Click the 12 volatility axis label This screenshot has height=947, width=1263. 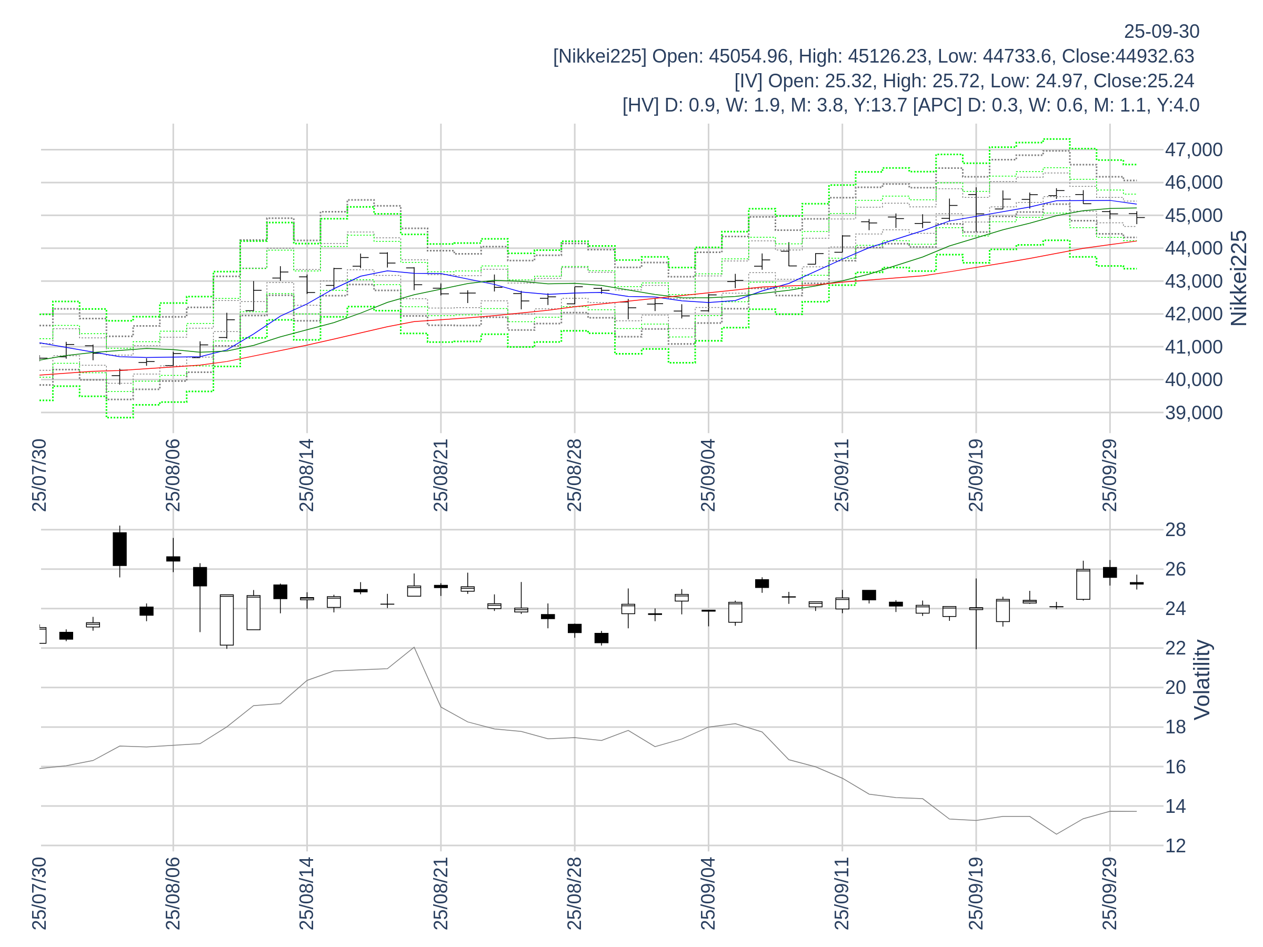click(1176, 846)
